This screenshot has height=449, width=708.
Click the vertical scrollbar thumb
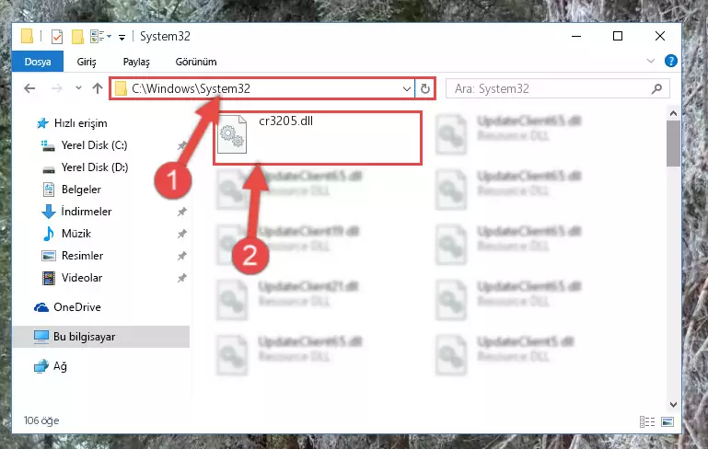tap(673, 144)
